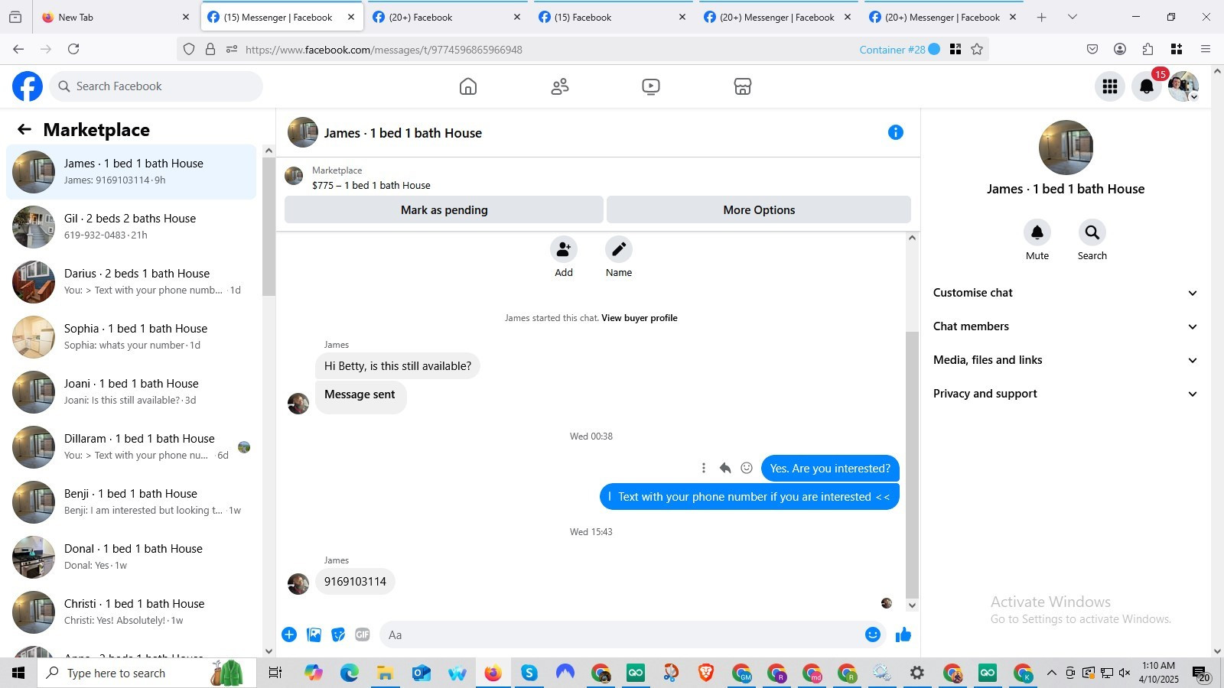The image size is (1224, 688).
Task: Open Darius 2 beds 1 bath House chat
Action: point(132,282)
